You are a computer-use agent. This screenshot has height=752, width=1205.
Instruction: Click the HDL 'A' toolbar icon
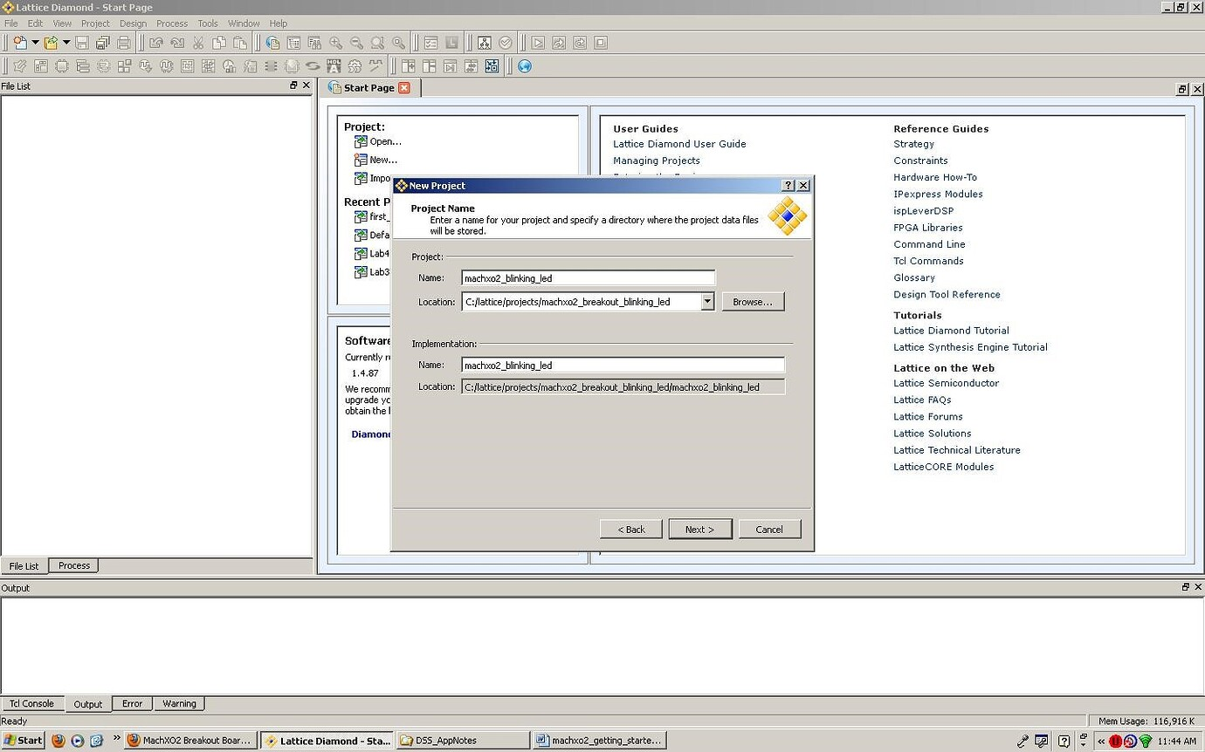click(334, 66)
